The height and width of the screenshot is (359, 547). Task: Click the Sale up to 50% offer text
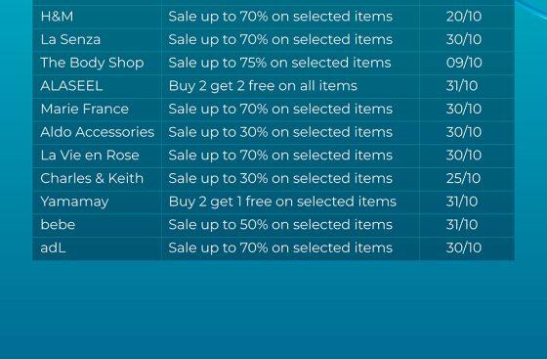coord(280,225)
